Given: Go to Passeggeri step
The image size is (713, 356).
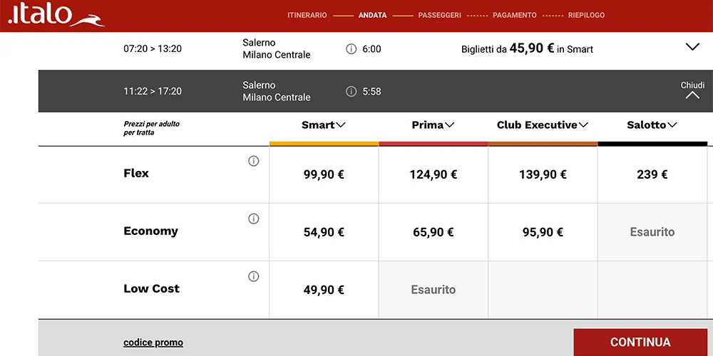Looking at the screenshot, I should pyautogui.click(x=439, y=15).
